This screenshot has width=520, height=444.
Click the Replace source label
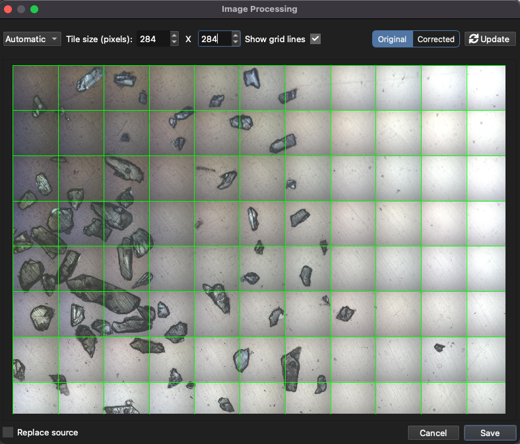[x=48, y=432]
